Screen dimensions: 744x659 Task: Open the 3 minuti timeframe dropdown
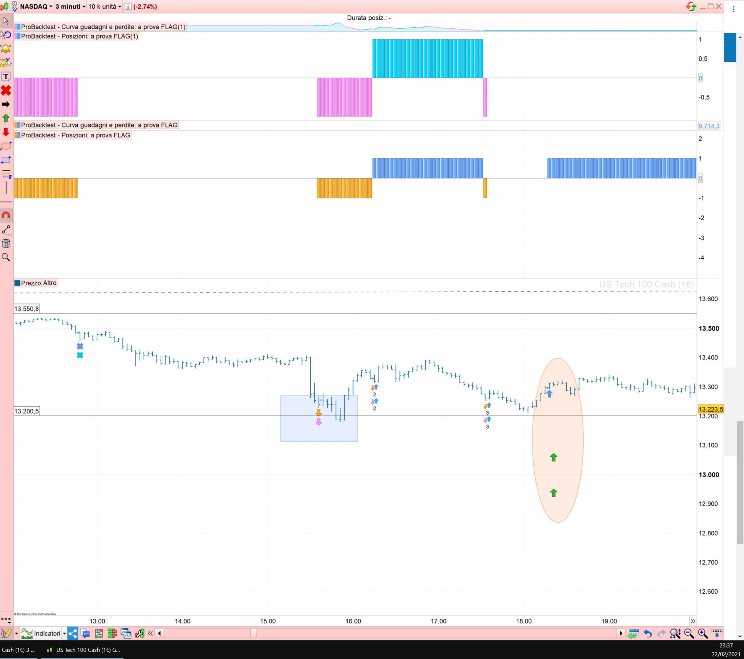[70, 7]
